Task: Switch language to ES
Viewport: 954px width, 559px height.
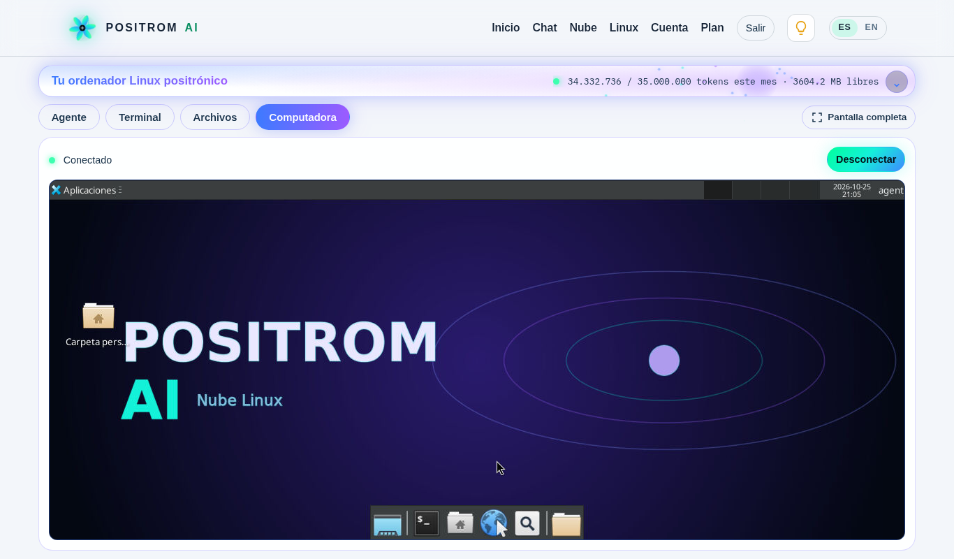Action: [x=844, y=28]
